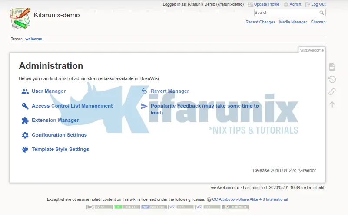
Task: Click the Configuration Settings gear icon
Action: pyautogui.click(x=25, y=135)
